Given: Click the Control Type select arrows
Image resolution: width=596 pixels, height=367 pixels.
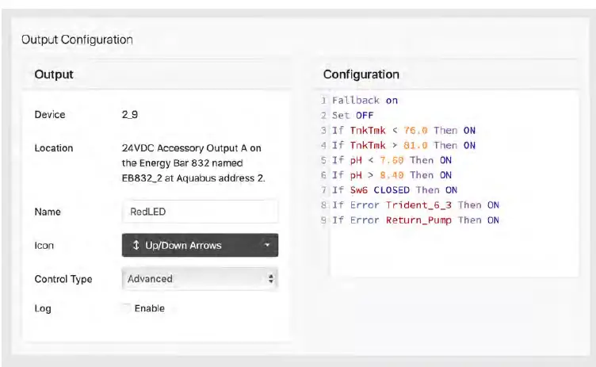Looking at the screenshot, I should pos(271,279).
